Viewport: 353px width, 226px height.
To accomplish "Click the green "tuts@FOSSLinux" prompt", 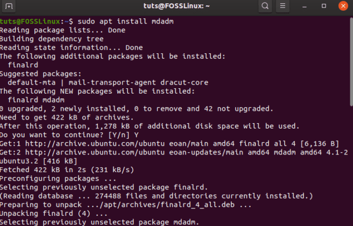I will pyautogui.click(x=31, y=21).
